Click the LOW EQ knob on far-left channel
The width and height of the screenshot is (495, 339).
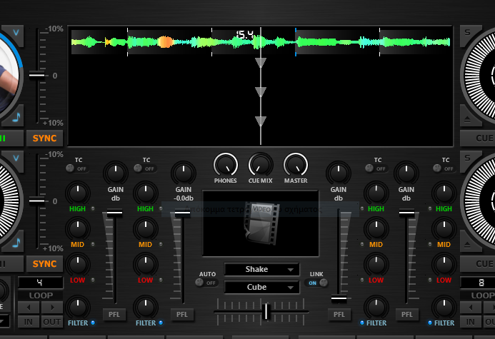coord(78,264)
